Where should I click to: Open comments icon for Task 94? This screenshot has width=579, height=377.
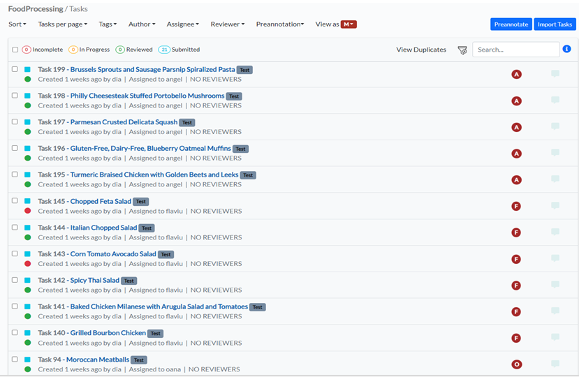555,364
